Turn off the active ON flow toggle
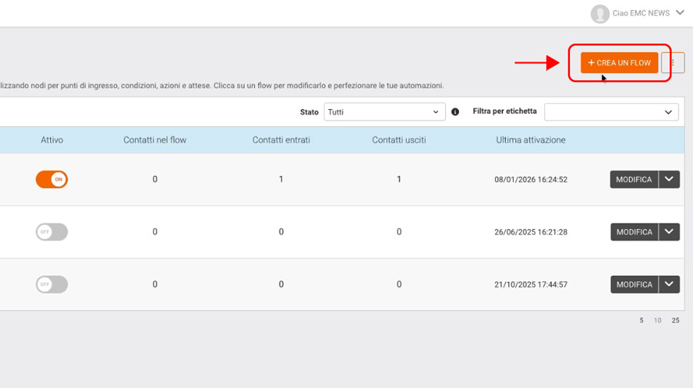 pyautogui.click(x=52, y=179)
